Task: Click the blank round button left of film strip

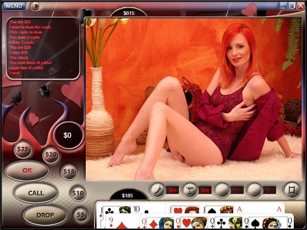Action: (x=254, y=190)
